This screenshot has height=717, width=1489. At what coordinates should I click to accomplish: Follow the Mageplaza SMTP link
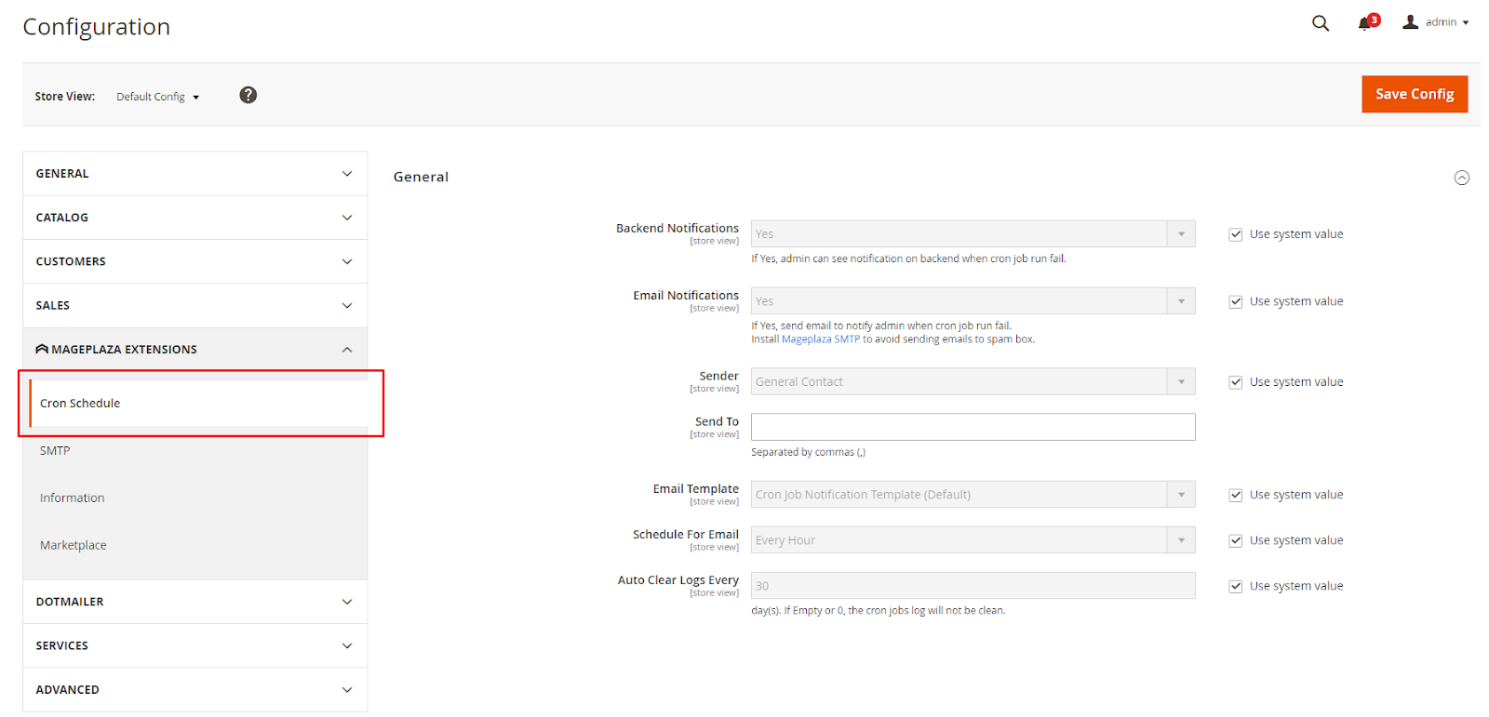point(820,339)
